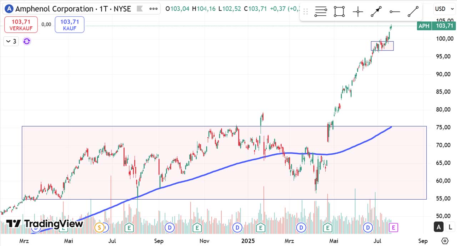The image size is (457, 246).
Task: Select the Horizontal ray drawing tool
Action: point(395,12)
